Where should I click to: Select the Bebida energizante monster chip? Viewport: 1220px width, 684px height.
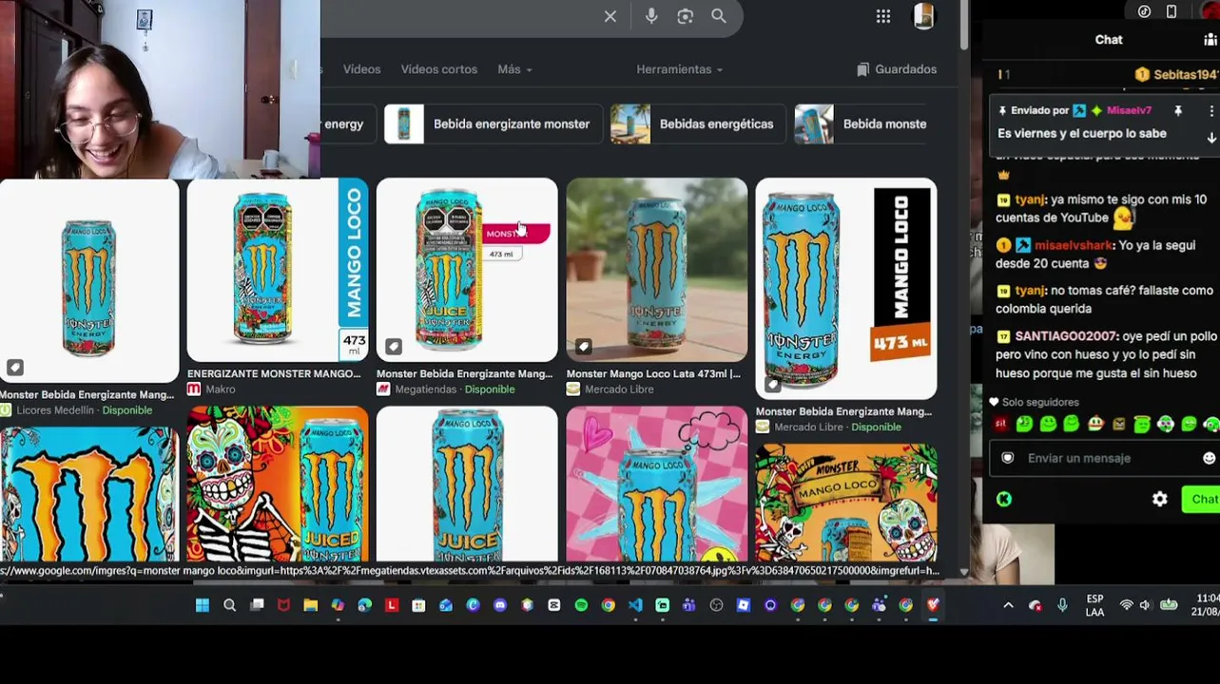tap(493, 124)
